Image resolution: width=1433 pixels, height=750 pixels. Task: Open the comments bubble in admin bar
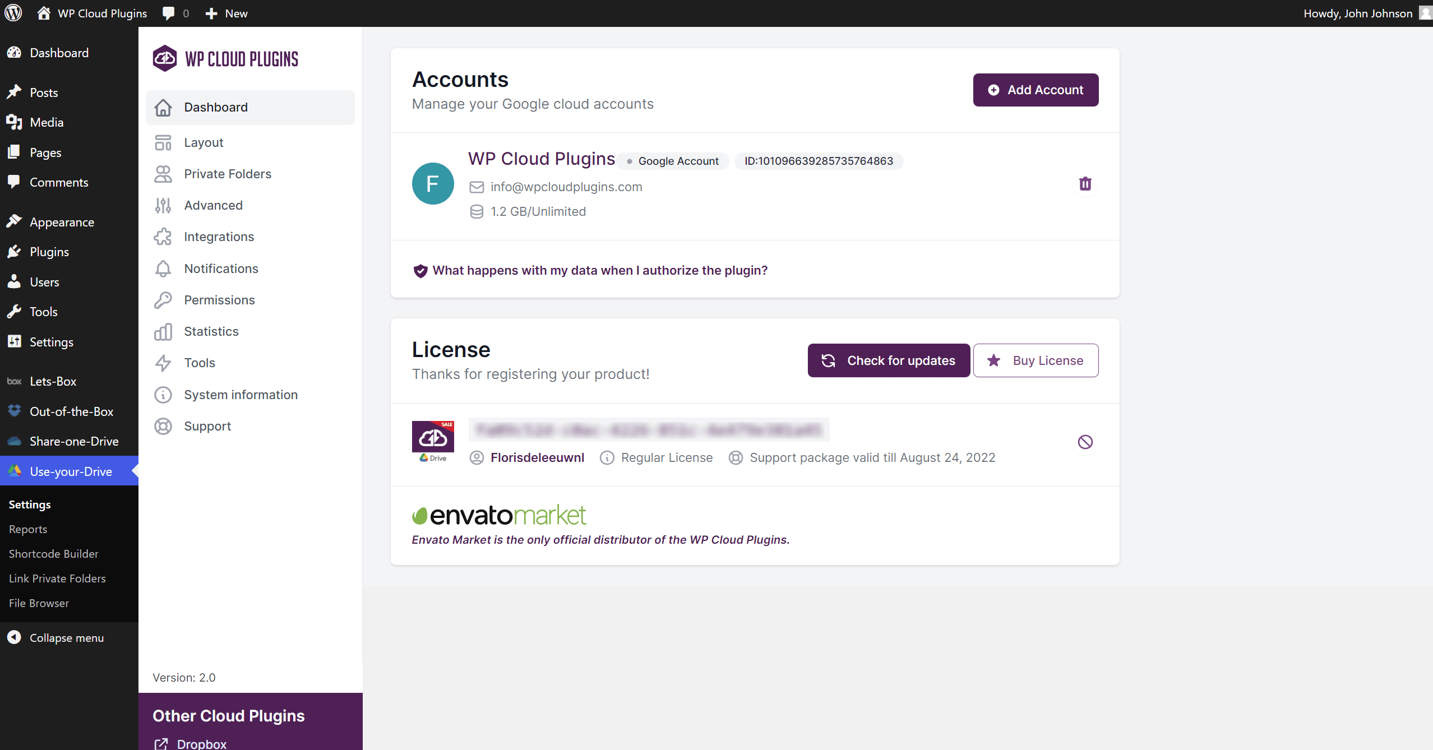click(x=168, y=13)
